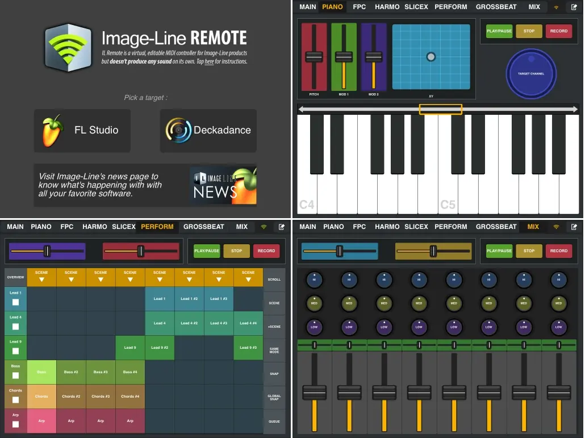Tap the SCROLL mode button
This screenshot has width=585, height=438.
[274, 280]
